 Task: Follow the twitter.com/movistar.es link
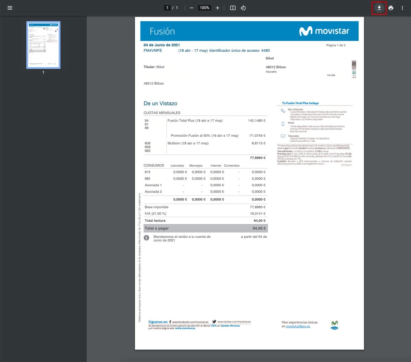pos(234,322)
